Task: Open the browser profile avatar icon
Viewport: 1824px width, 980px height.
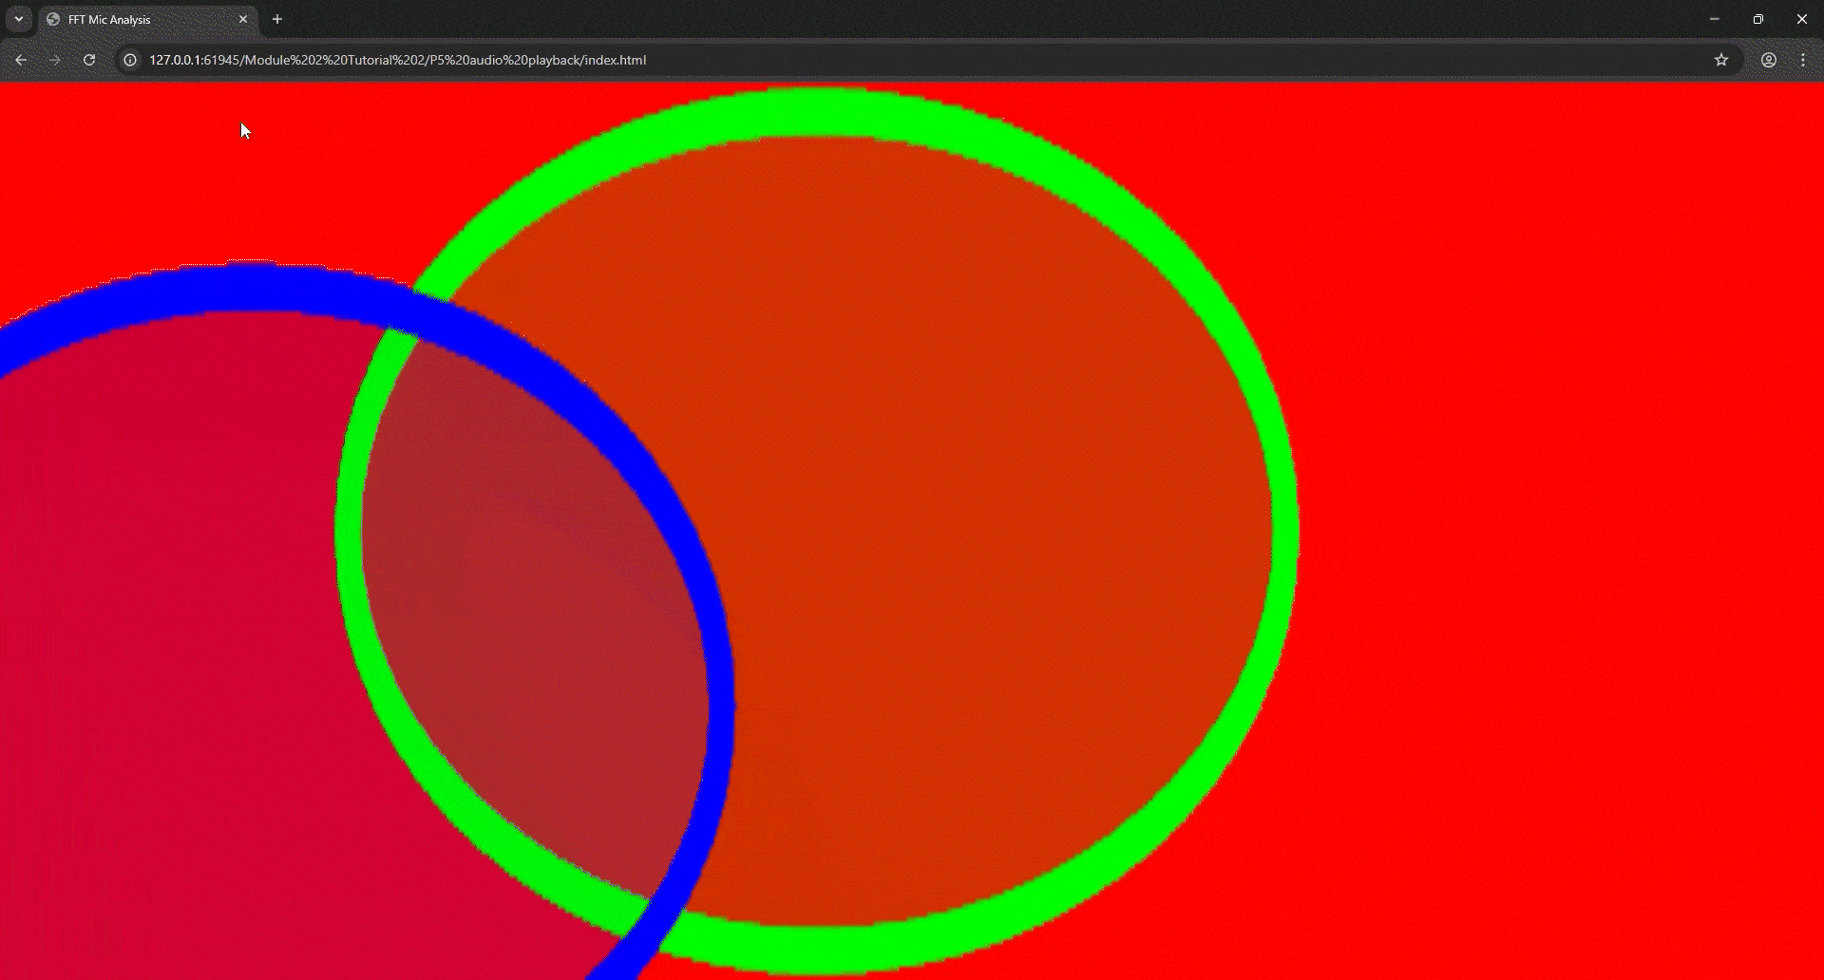Action: pos(1769,59)
